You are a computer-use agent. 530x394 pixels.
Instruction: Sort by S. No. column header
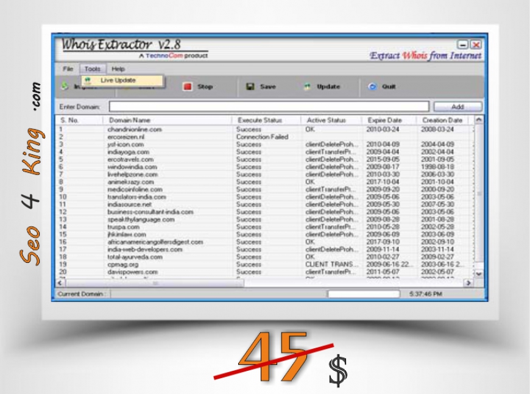click(69, 120)
